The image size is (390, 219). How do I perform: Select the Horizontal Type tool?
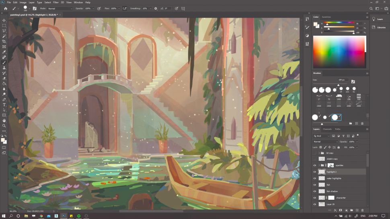click(x=4, y=105)
